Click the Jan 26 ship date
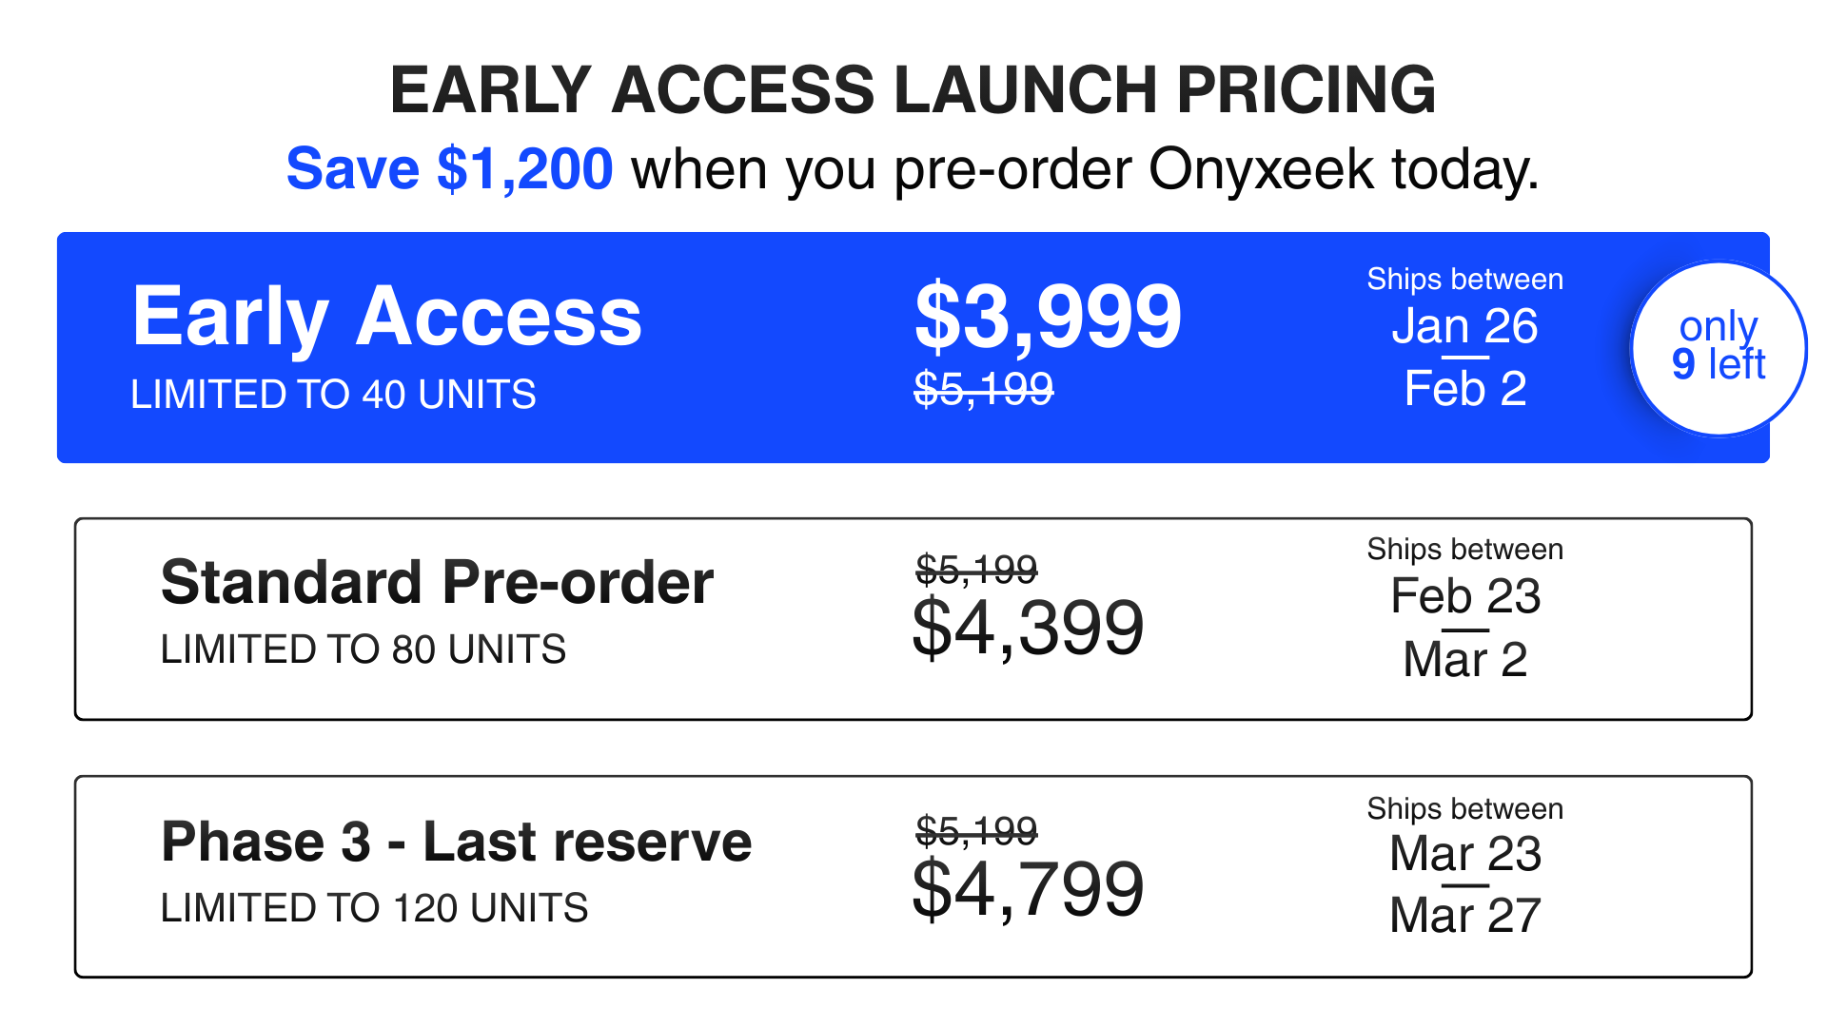 pyautogui.click(x=1464, y=326)
